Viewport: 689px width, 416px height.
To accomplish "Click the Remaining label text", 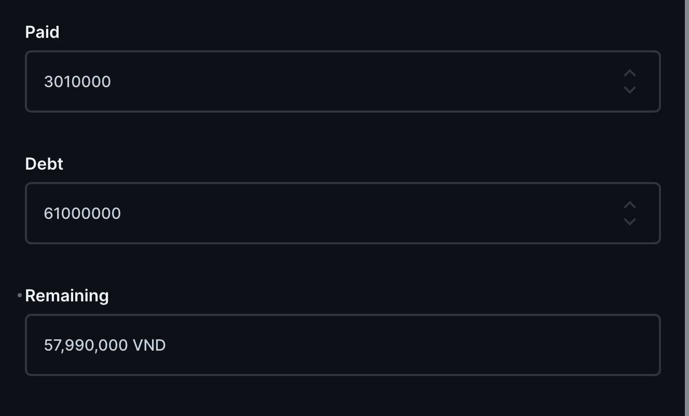I will coord(67,295).
